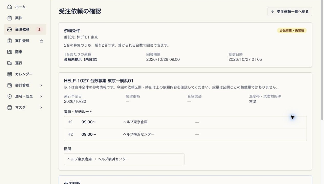The height and width of the screenshot is (184, 324).
Task: Click the lock icon beside 案件登録
Action: (41, 41)
